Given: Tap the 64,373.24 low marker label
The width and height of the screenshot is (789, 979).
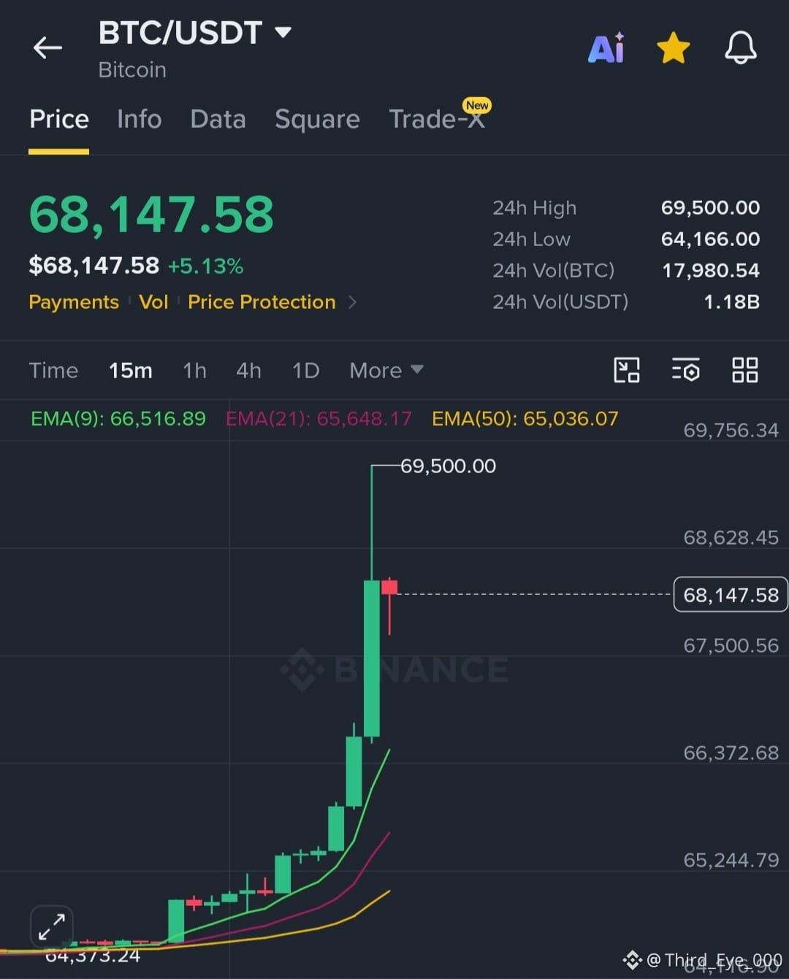Looking at the screenshot, I should 93,955.
